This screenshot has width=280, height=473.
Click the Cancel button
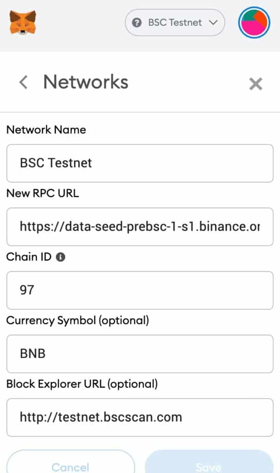(71, 461)
